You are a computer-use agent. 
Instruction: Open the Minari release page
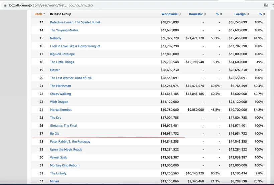(54, 181)
